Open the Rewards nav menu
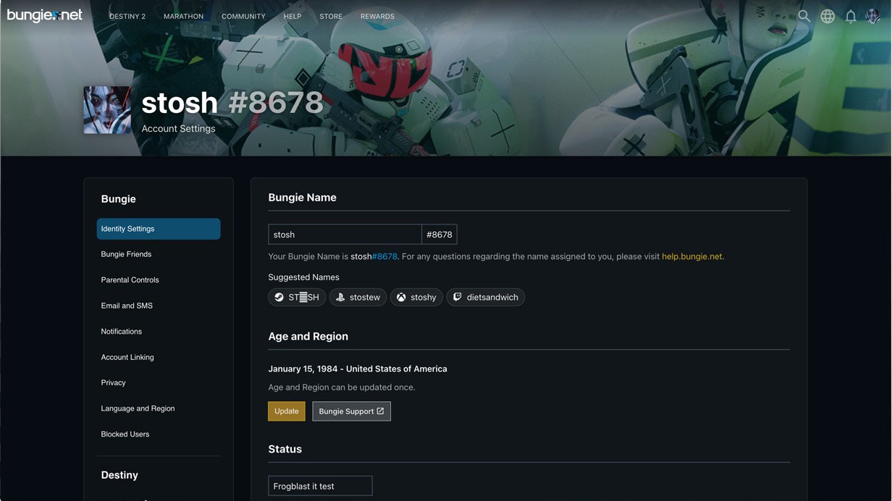Viewport: 892px width, 501px height. (x=377, y=16)
